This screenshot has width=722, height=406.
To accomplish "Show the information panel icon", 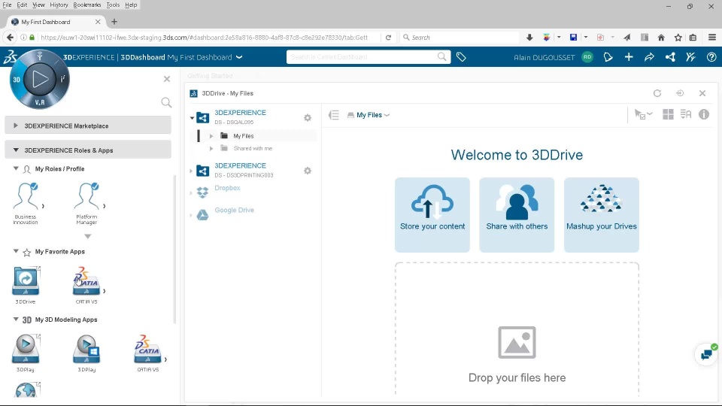I will coord(704,114).
